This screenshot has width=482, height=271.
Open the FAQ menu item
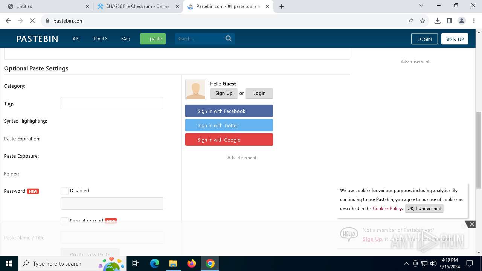pyautogui.click(x=125, y=38)
